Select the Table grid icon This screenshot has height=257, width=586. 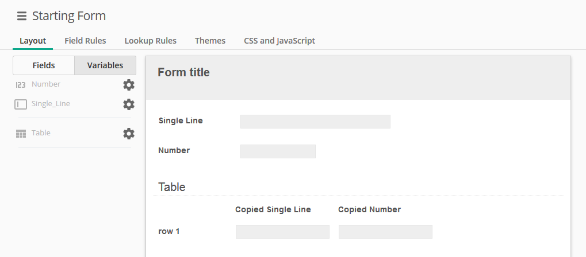coord(21,134)
